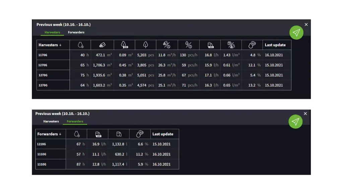Click the 1,706.3 m³ volume cell
This screenshot has width=343, height=193.
point(102,65)
